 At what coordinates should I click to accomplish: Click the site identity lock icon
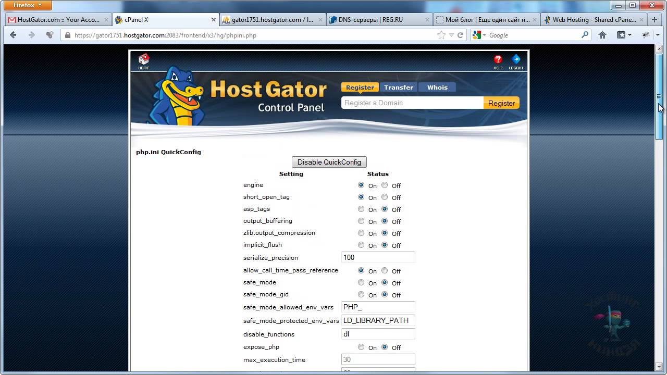(x=67, y=35)
